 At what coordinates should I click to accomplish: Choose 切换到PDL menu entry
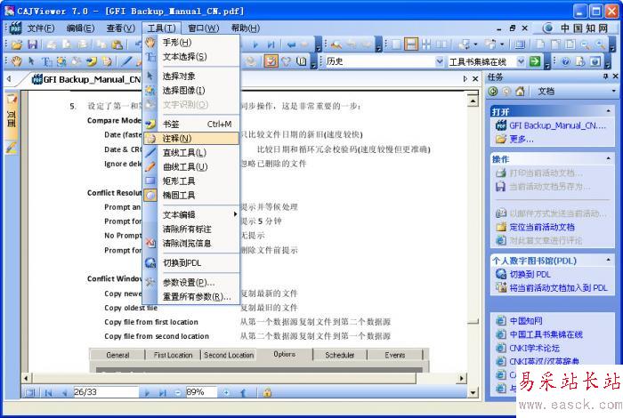pos(191,262)
